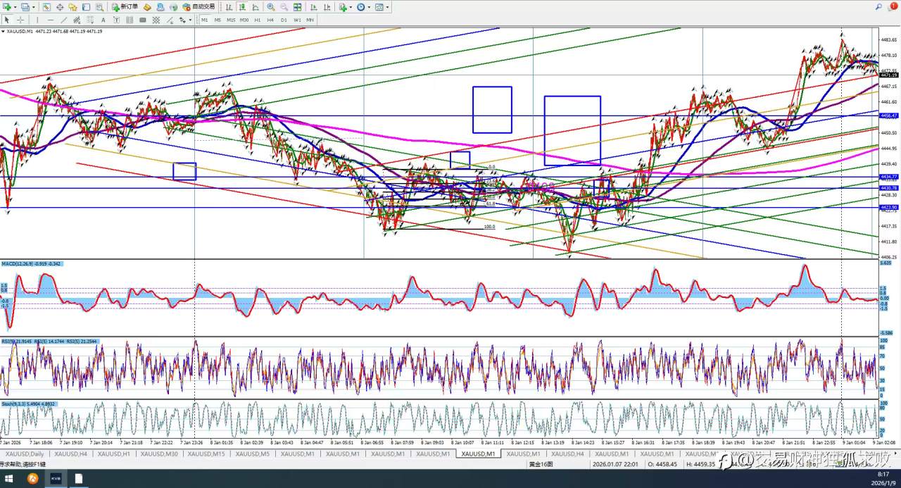
Task: Open the red notification alert icon
Action: click(893, 6)
